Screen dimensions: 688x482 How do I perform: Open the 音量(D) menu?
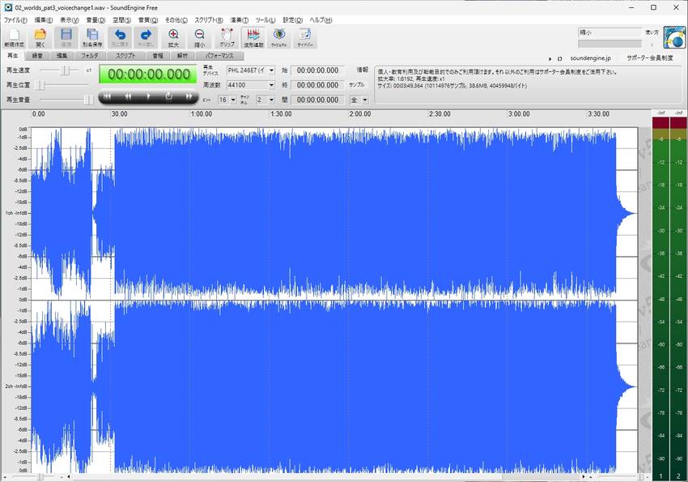(x=96, y=20)
